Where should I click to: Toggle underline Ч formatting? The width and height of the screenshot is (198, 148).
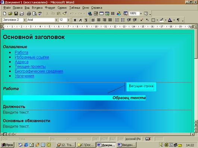point(86,20)
